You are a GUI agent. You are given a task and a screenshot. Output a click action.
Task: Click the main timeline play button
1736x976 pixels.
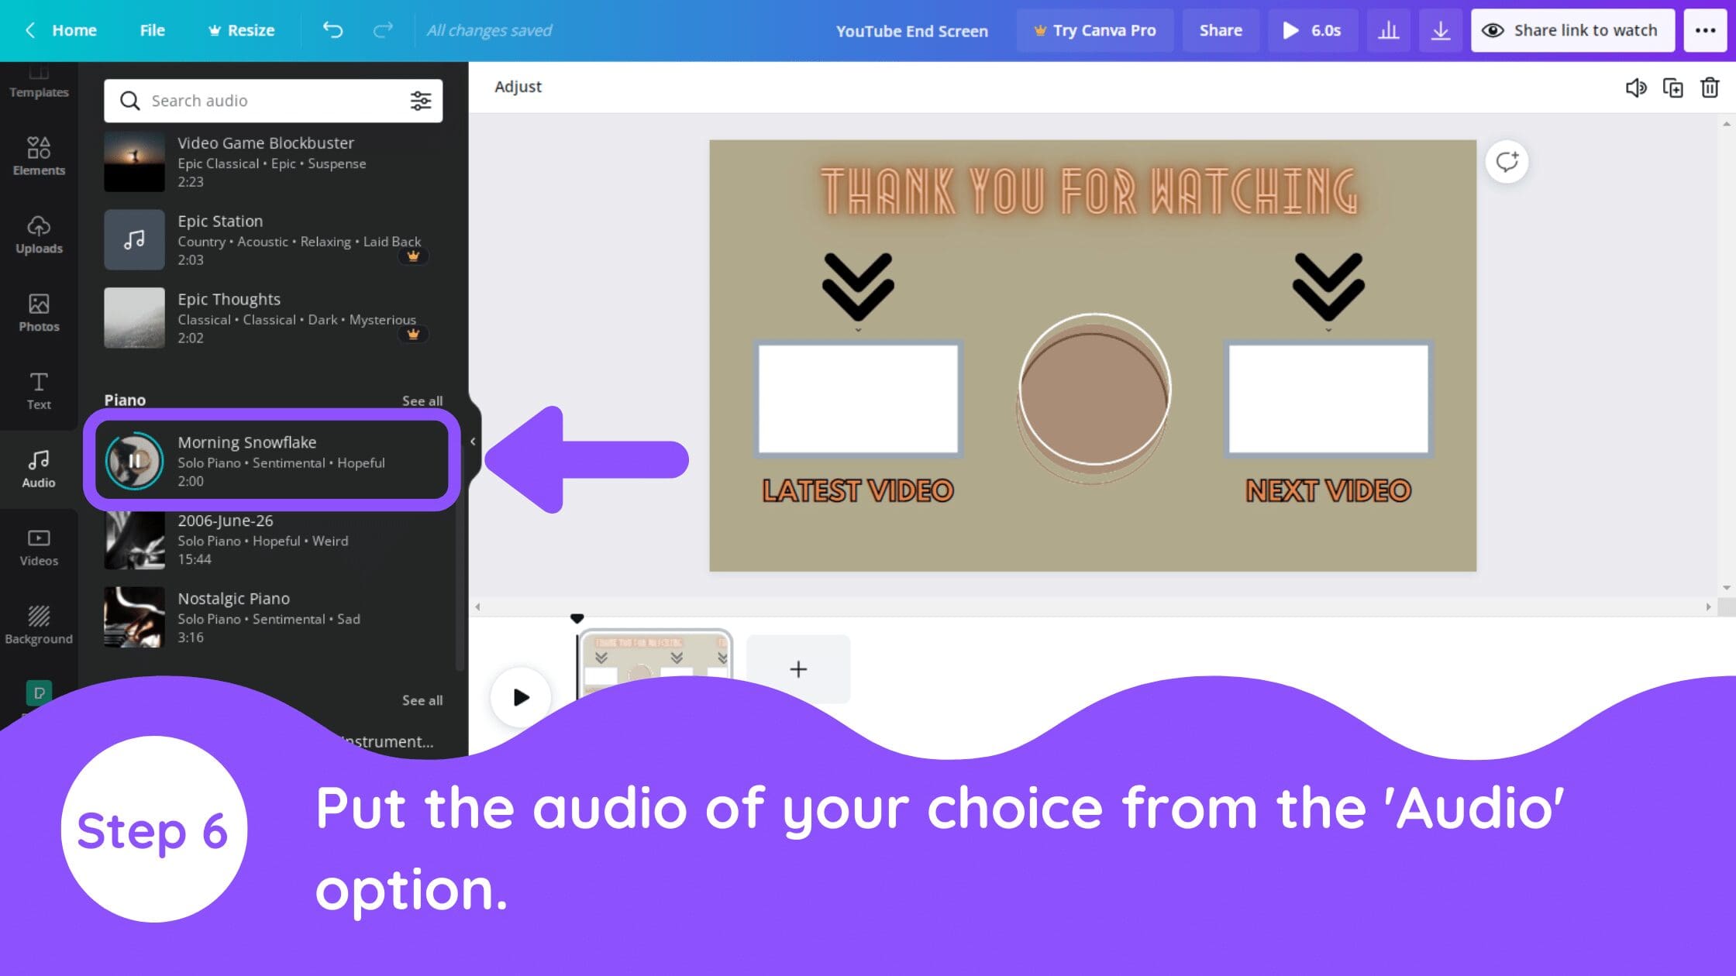click(521, 697)
